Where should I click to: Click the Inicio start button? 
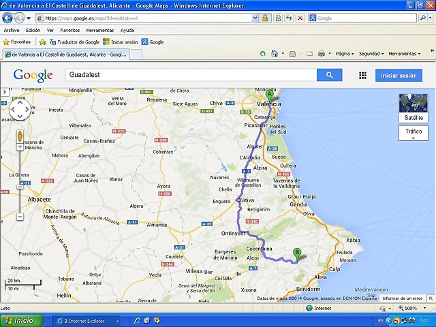coord(21,321)
